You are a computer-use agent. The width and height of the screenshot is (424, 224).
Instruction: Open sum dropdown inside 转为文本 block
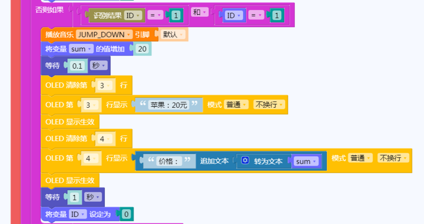coord(306,161)
